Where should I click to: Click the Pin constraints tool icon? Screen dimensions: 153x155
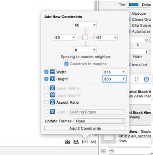tap(84, 142)
